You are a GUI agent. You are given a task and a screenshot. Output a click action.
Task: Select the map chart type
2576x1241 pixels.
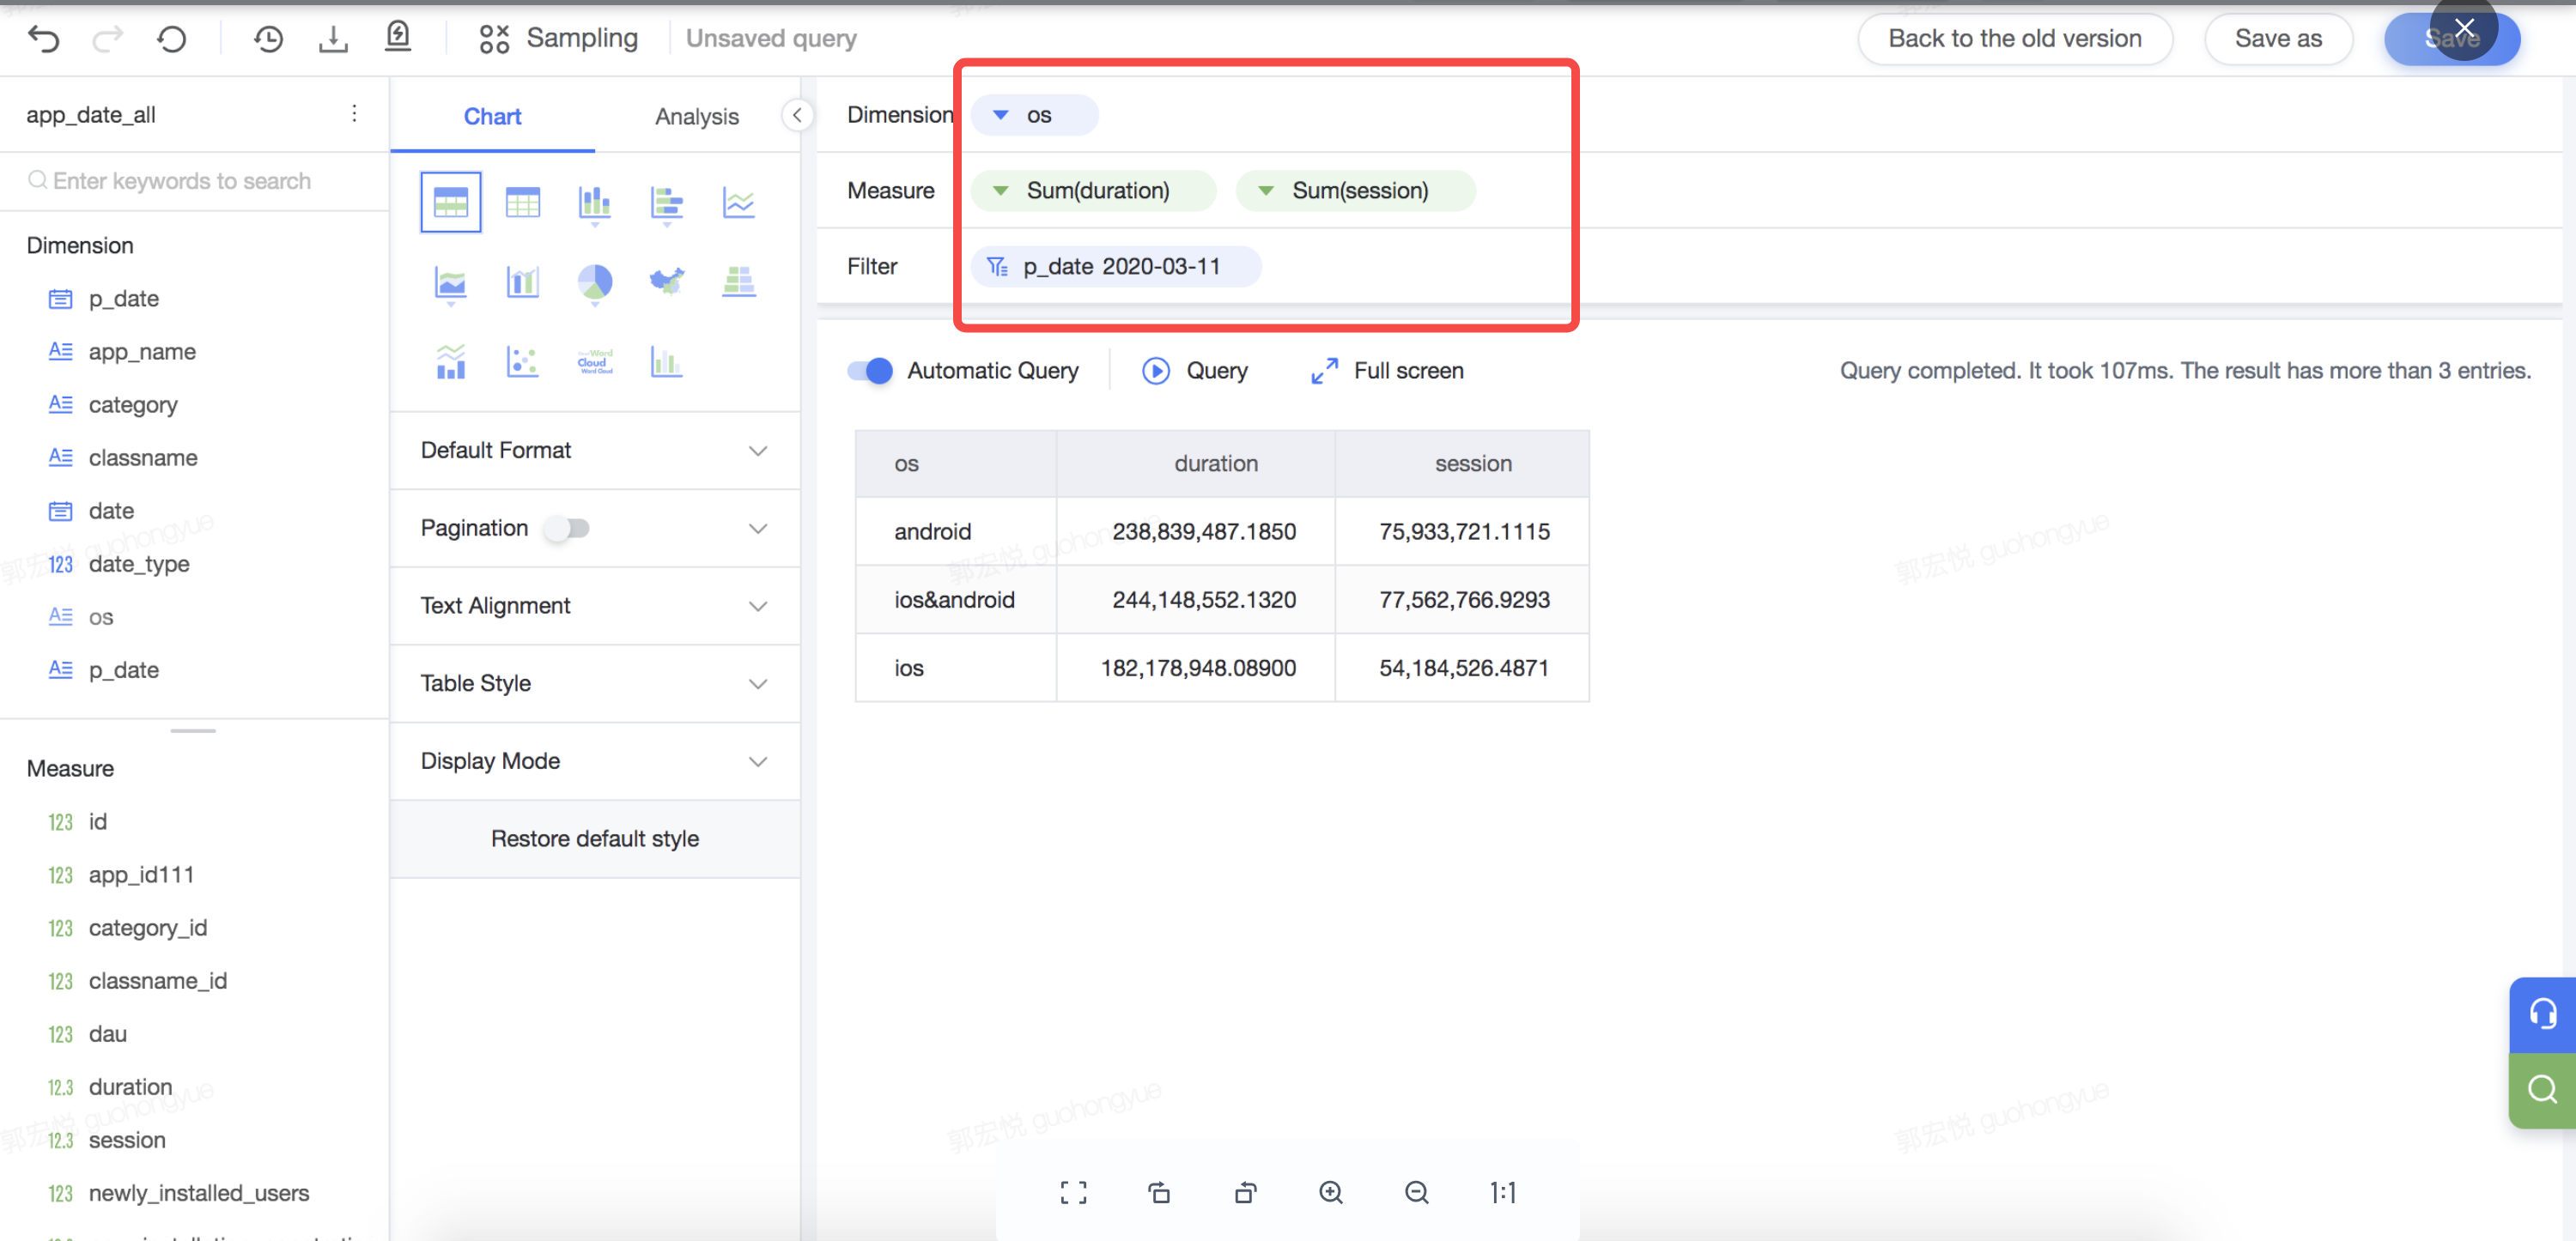tap(667, 282)
